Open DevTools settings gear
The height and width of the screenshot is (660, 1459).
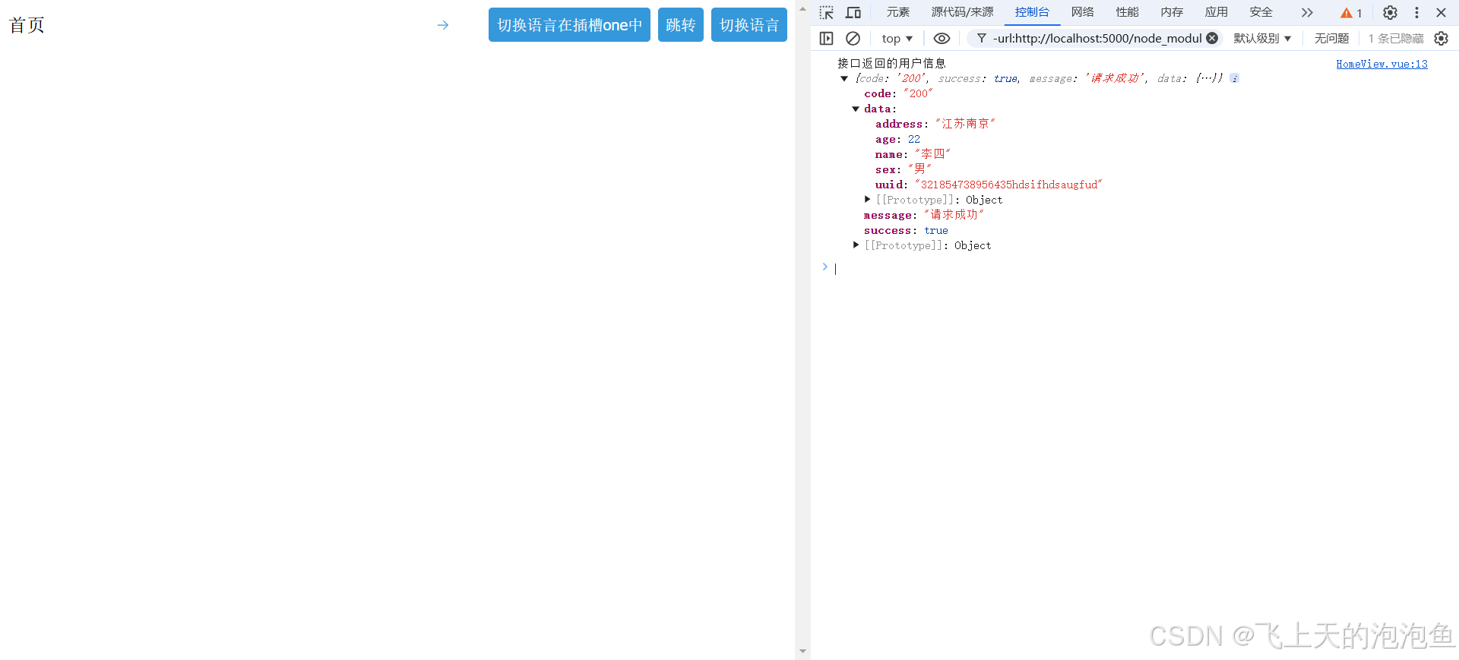coord(1390,12)
